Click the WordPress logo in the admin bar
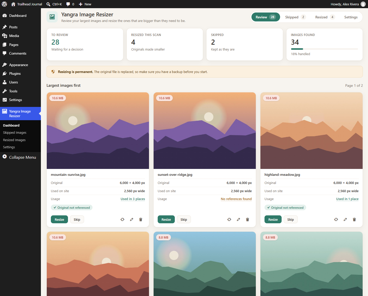This screenshot has height=296, width=368. pos(4,4)
